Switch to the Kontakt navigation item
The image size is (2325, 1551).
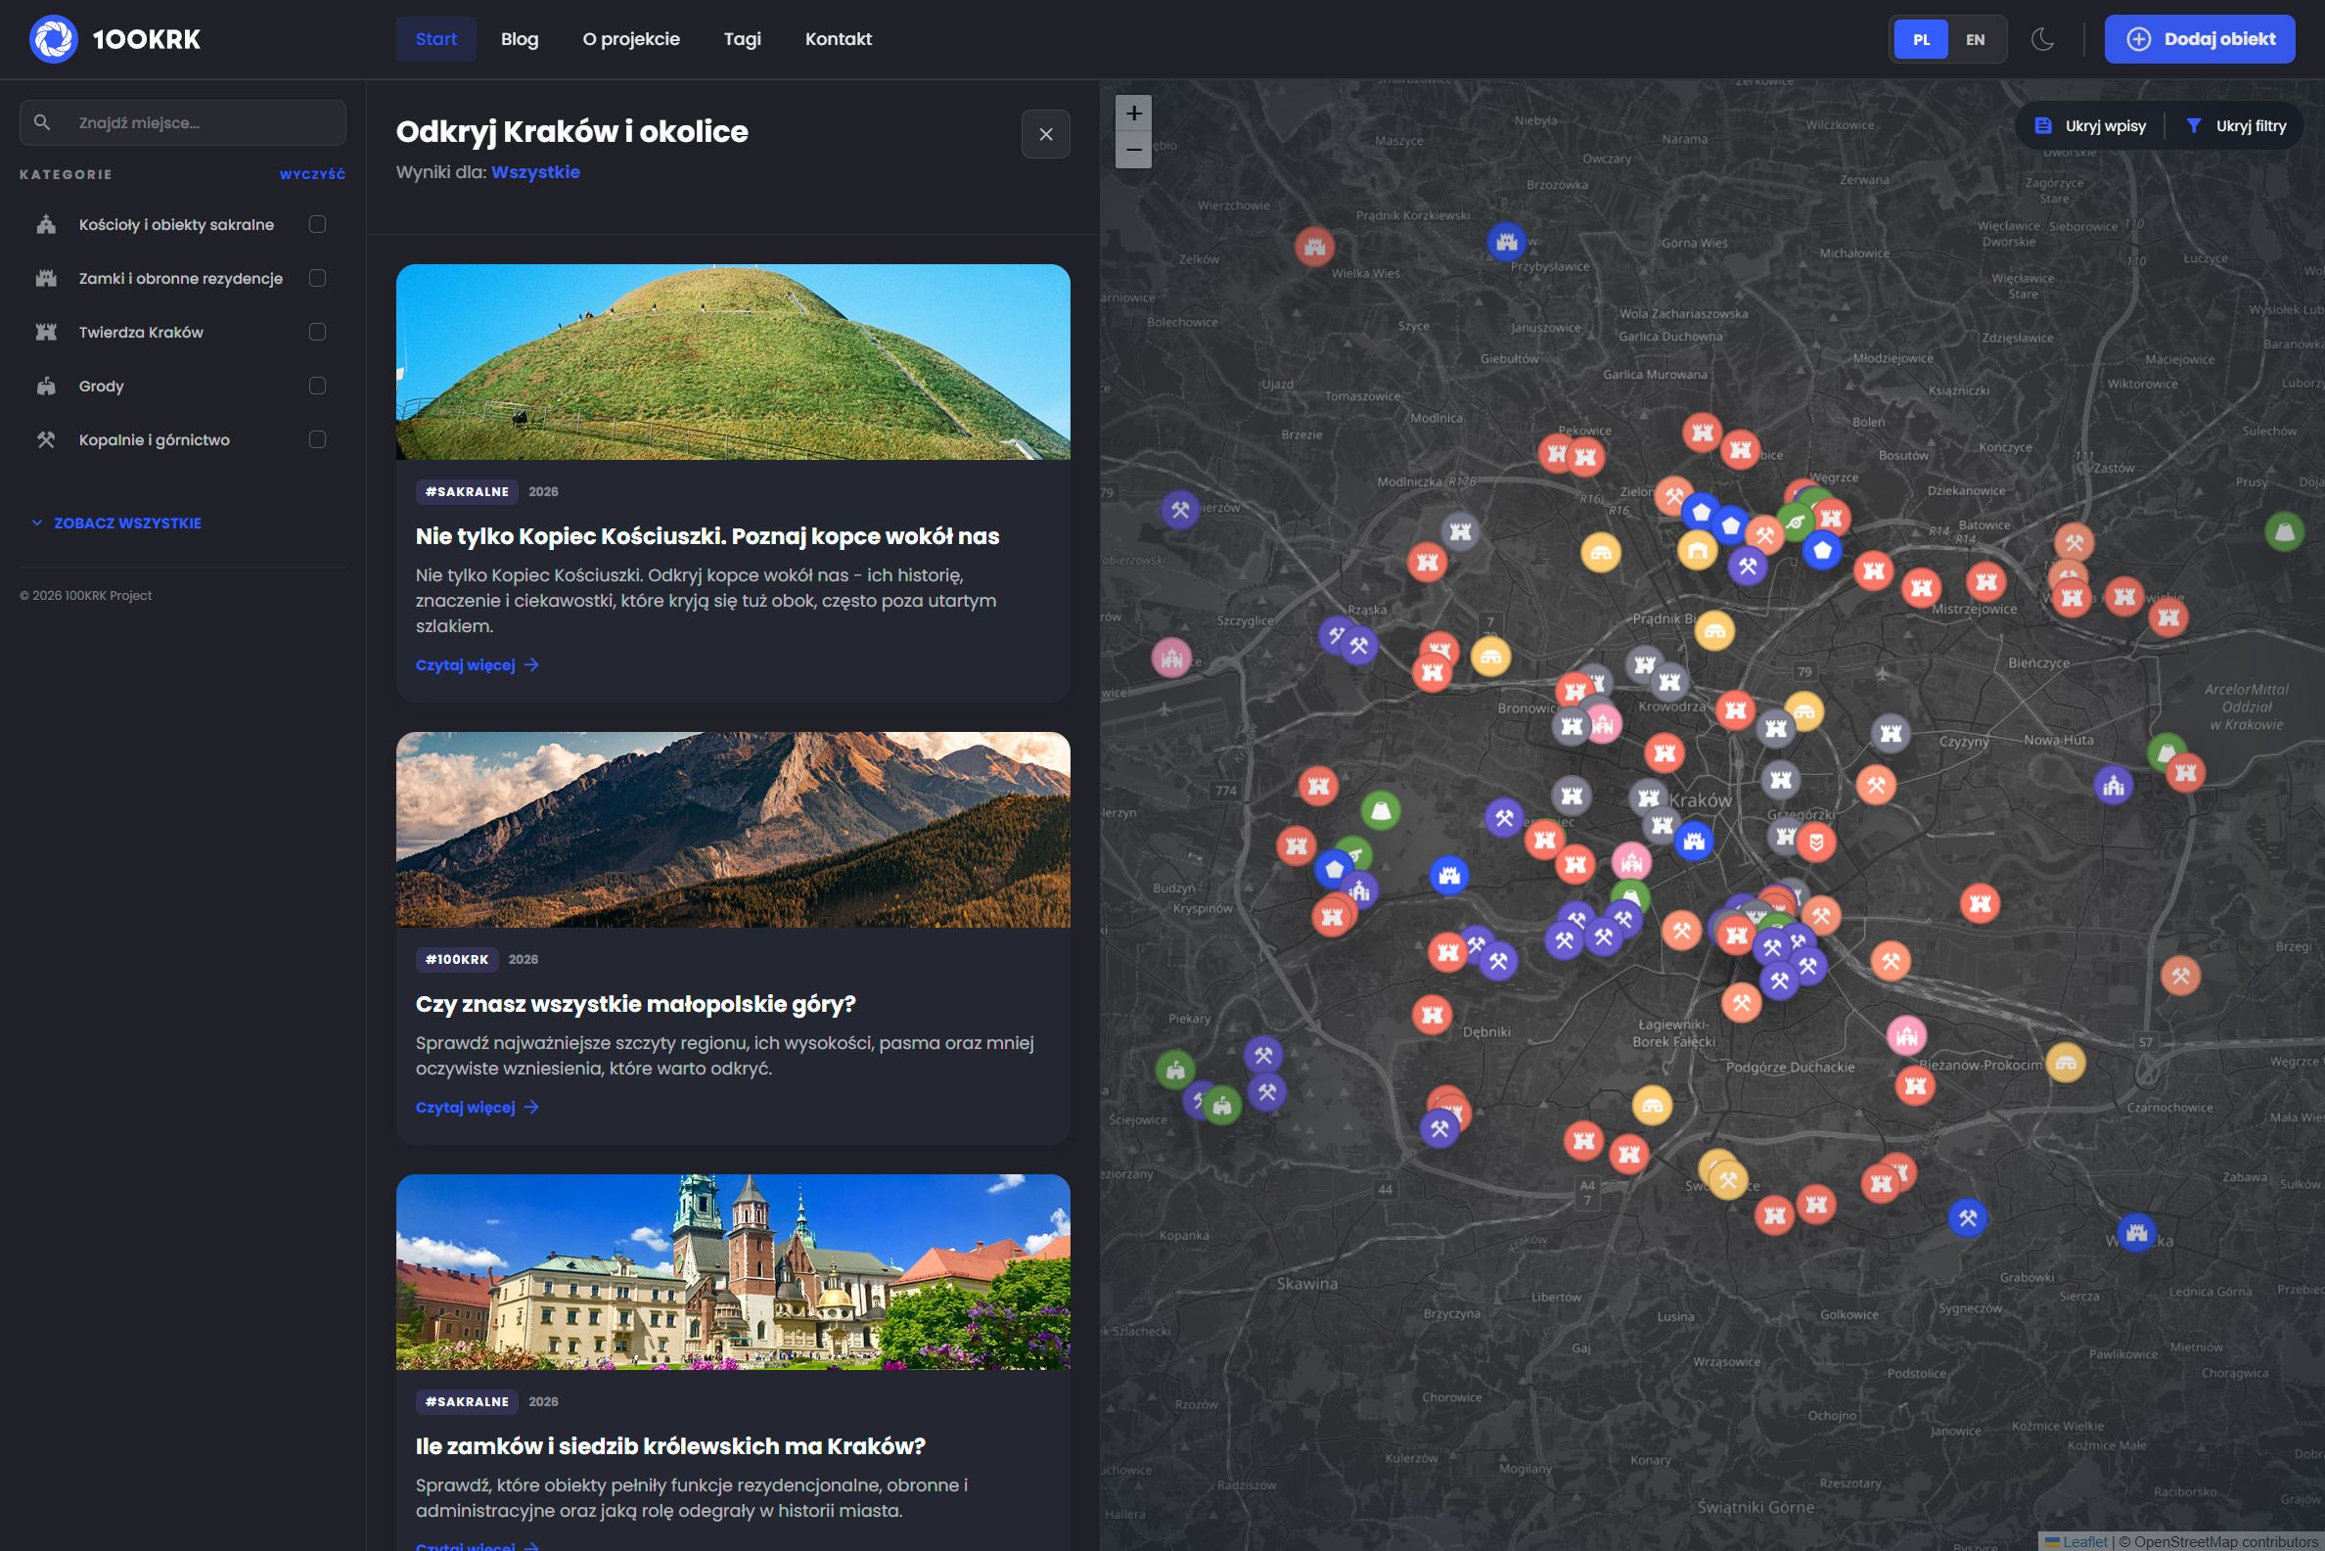tap(839, 38)
